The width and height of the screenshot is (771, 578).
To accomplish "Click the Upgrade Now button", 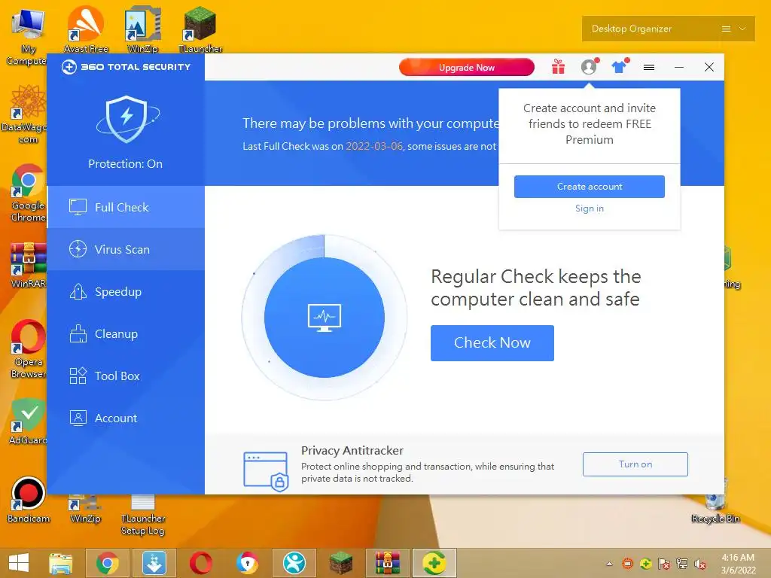I will coord(467,67).
